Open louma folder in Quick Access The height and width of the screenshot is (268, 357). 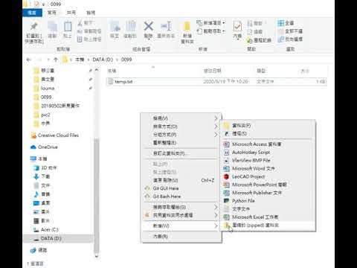[x=44, y=89]
